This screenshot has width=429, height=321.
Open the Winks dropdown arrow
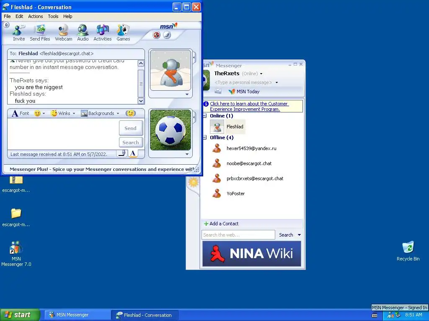(74, 113)
